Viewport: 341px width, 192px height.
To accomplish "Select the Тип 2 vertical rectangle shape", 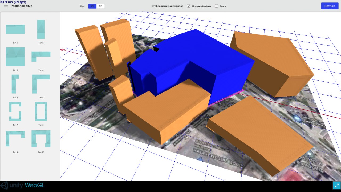I will 41,29.
